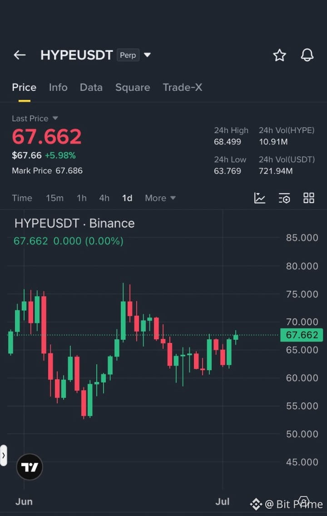Viewport: 327px width, 516px height.
Task: Open the Data tab
Action: [91, 88]
